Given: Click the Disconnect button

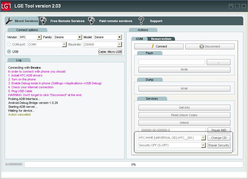Looking at the screenshot, I should [x=210, y=46].
